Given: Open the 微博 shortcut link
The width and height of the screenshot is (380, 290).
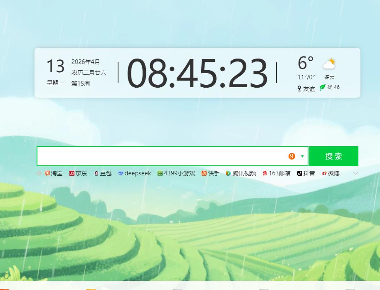Looking at the screenshot, I should tap(331, 173).
